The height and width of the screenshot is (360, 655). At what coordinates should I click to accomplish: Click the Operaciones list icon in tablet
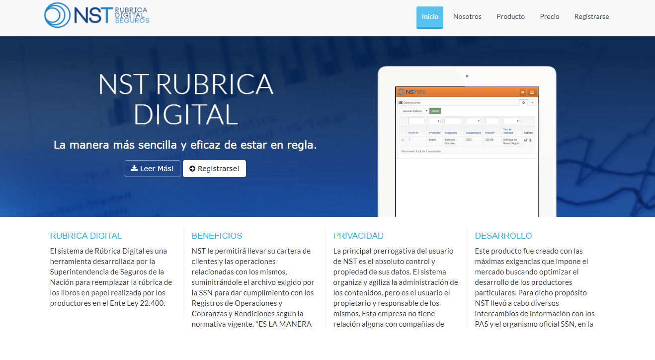tap(401, 102)
